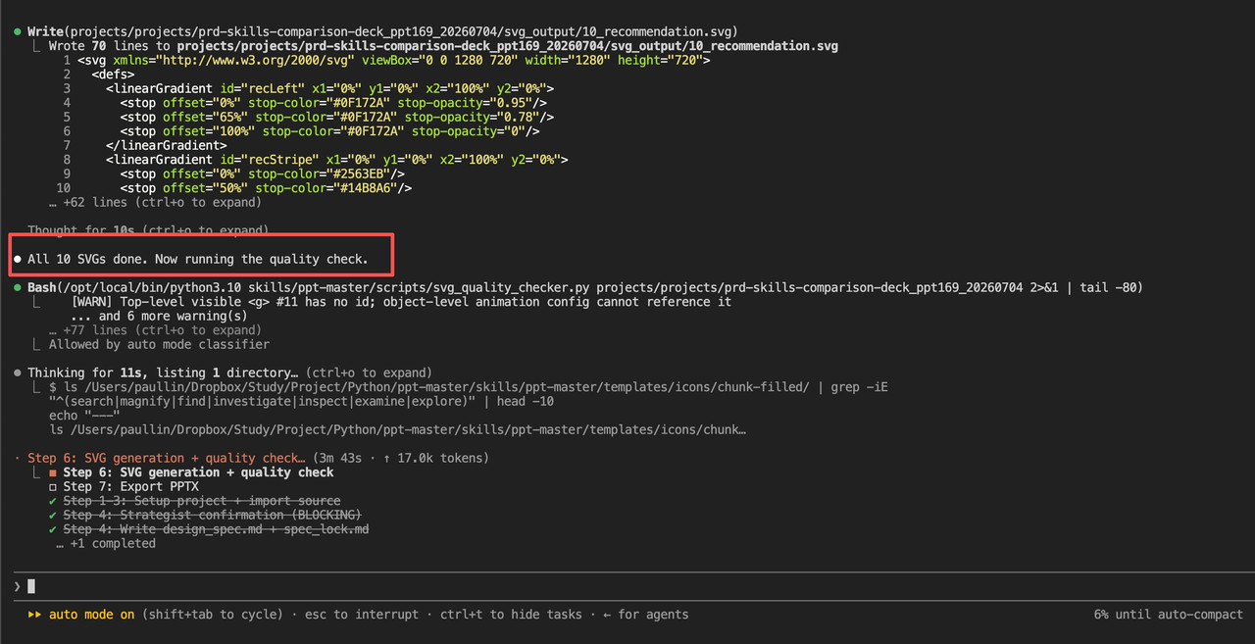Click the closing </linearGradient> line
Viewport: 1255px width, 644px height.
point(166,146)
